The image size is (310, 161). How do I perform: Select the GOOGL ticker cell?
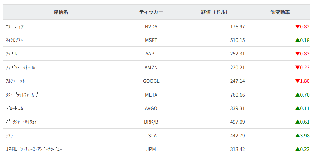[x=151, y=81]
